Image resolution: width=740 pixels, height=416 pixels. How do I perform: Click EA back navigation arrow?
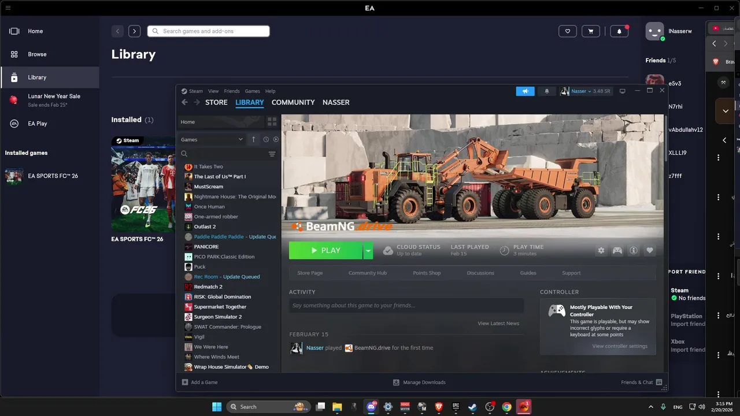click(x=117, y=31)
